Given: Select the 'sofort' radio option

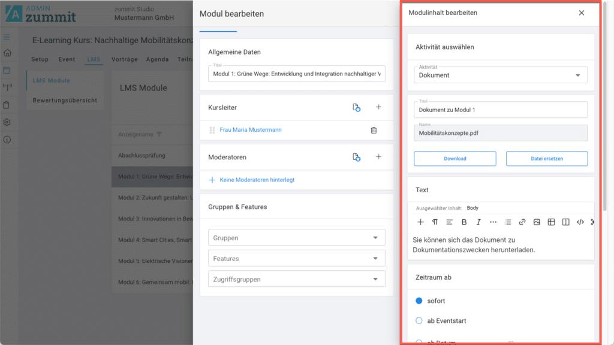Looking at the screenshot, I should 419,301.
